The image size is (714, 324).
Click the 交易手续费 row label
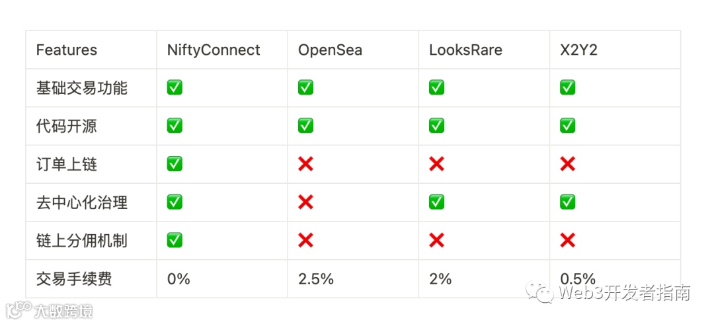click(x=74, y=278)
